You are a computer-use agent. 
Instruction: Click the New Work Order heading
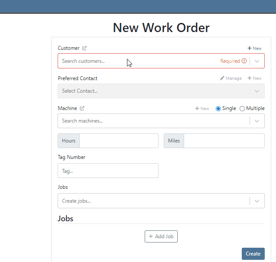(x=161, y=28)
